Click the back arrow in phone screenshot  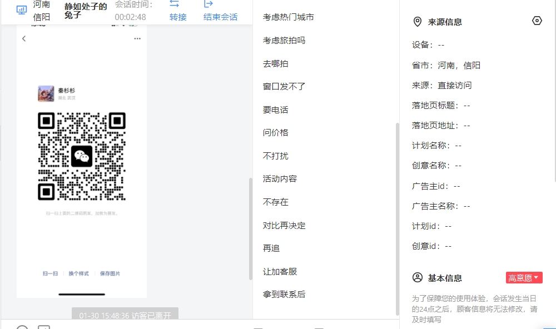tap(24, 39)
